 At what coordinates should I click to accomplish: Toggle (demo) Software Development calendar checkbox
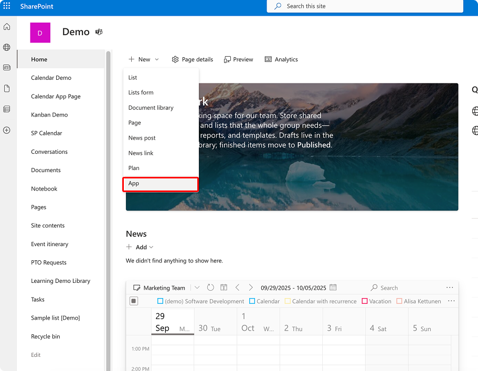click(161, 301)
